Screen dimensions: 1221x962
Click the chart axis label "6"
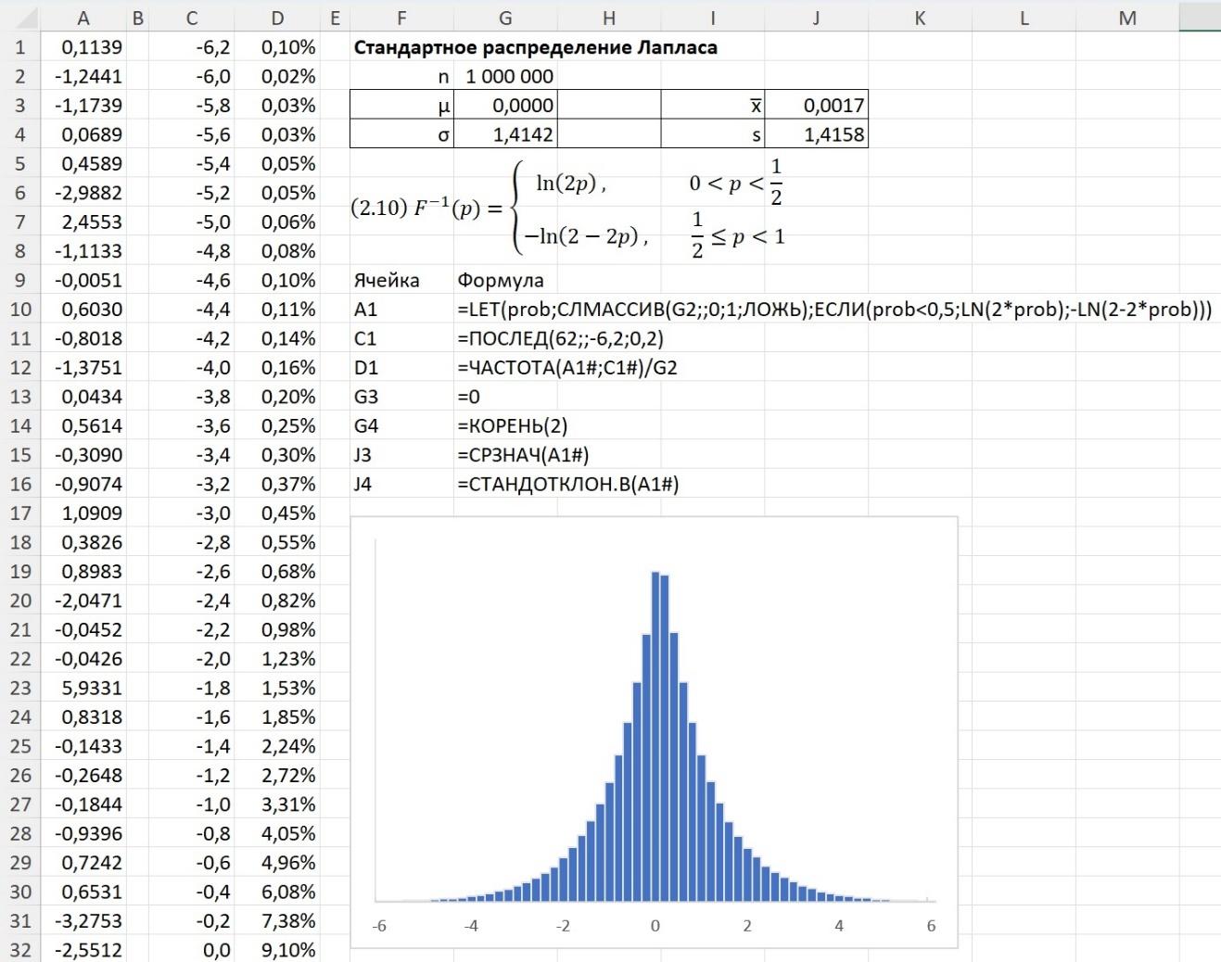[x=931, y=926]
